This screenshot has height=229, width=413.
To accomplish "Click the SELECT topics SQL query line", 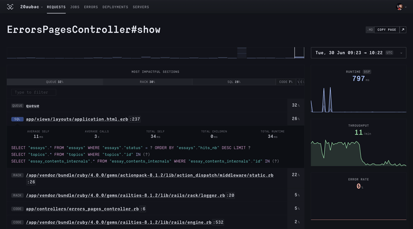I will tap(81, 155).
